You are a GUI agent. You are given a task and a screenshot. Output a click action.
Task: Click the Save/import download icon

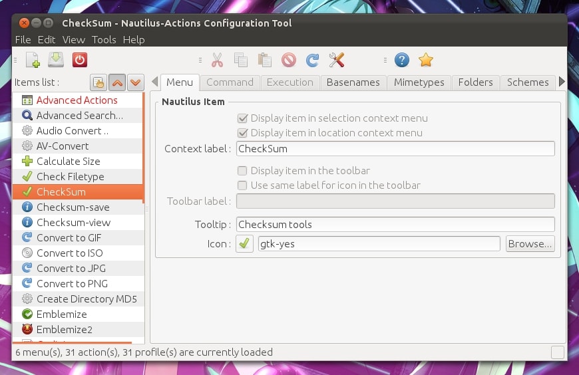[x=56, y=59]
